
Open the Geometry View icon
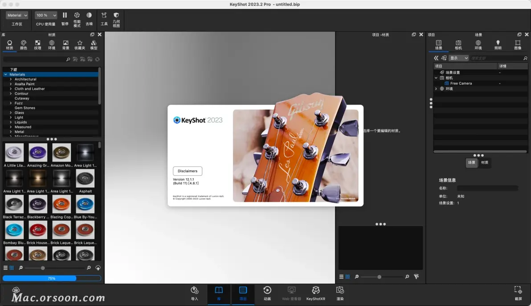tap(116, 15)
